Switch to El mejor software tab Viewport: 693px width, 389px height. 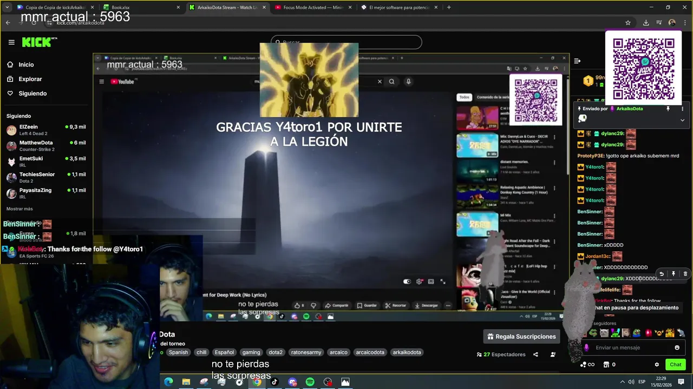[400, 8]
